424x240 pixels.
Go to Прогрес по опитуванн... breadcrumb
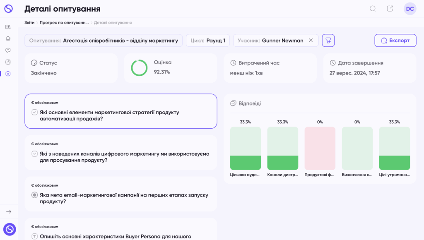[x=64, y=23]
